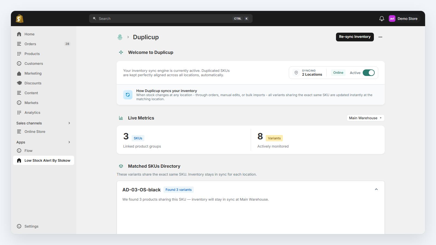Click Linked product groups label
Screen dimensions: 436x245
(142, 146)
